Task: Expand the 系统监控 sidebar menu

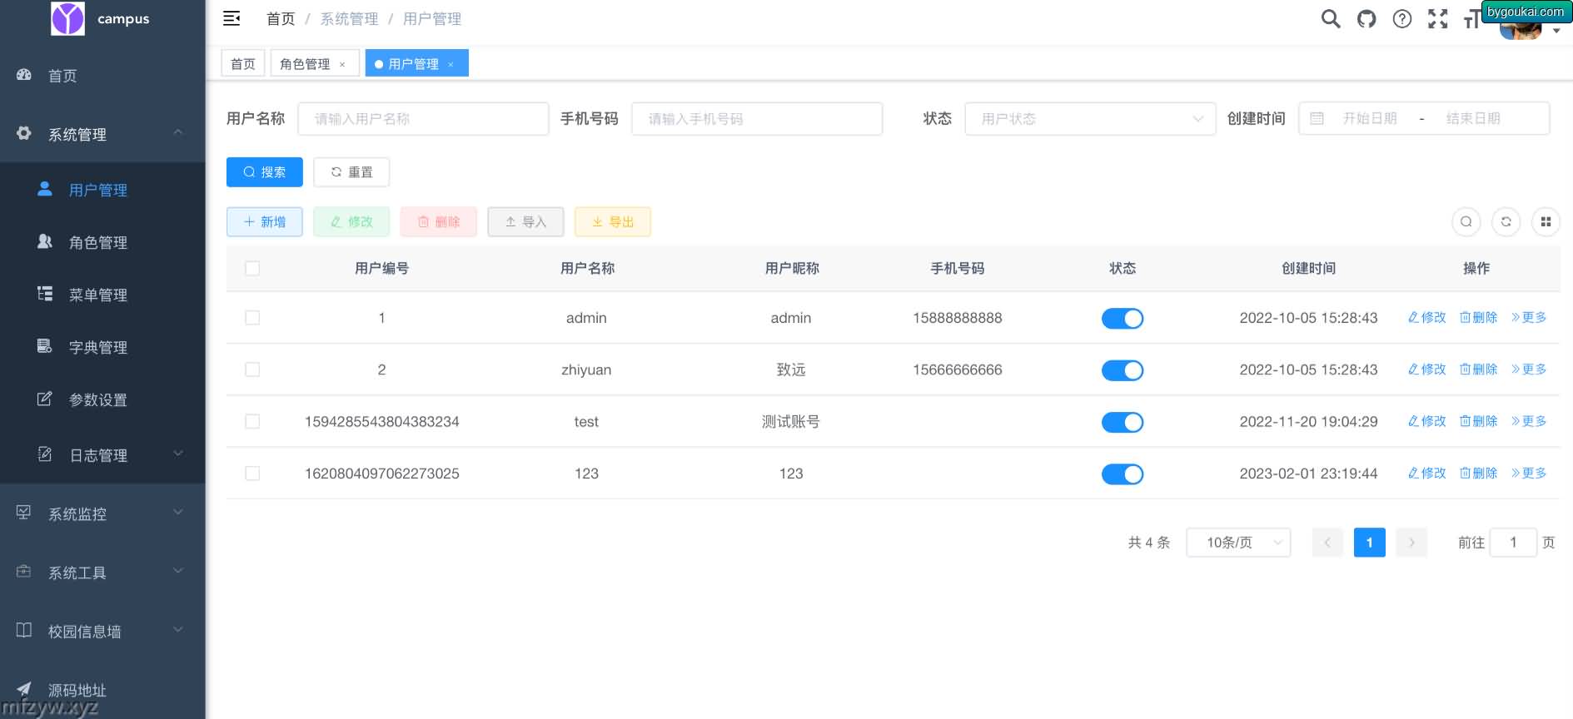Action: coord(102,514)
